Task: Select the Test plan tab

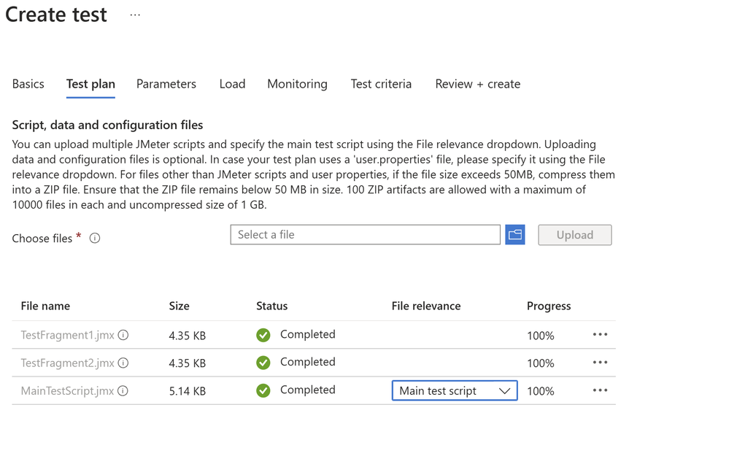Action: 90,84
